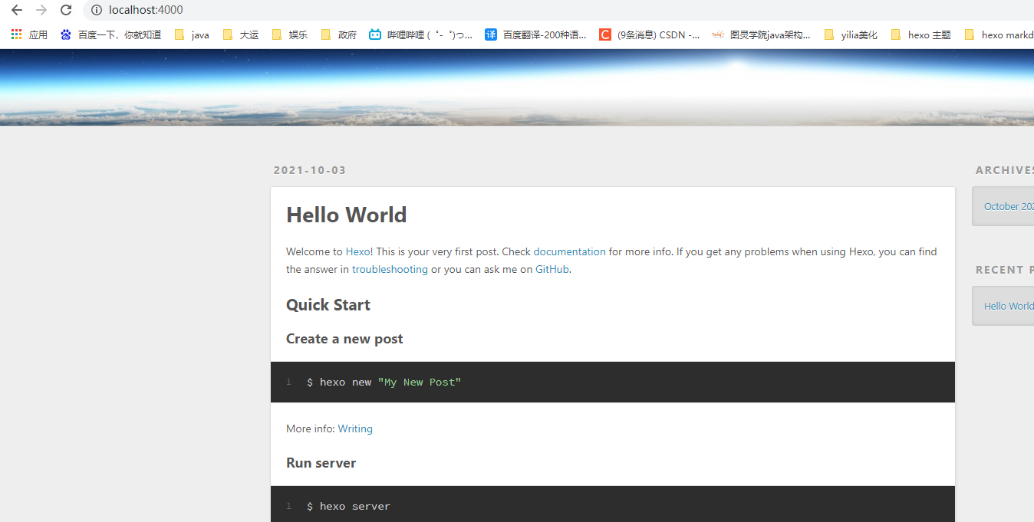Viewport: 1034px width, 522px height.
Task: Click the hexo new "My New Post" code line
Action: click(x=384, y=382)
